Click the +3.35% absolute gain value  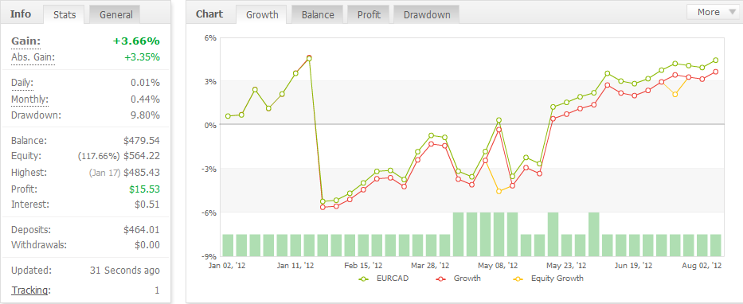(143, 57)
